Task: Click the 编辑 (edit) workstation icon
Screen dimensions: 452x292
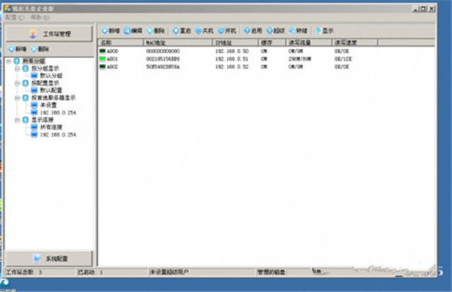Action: pyautogui.click(x=133, y=31)
